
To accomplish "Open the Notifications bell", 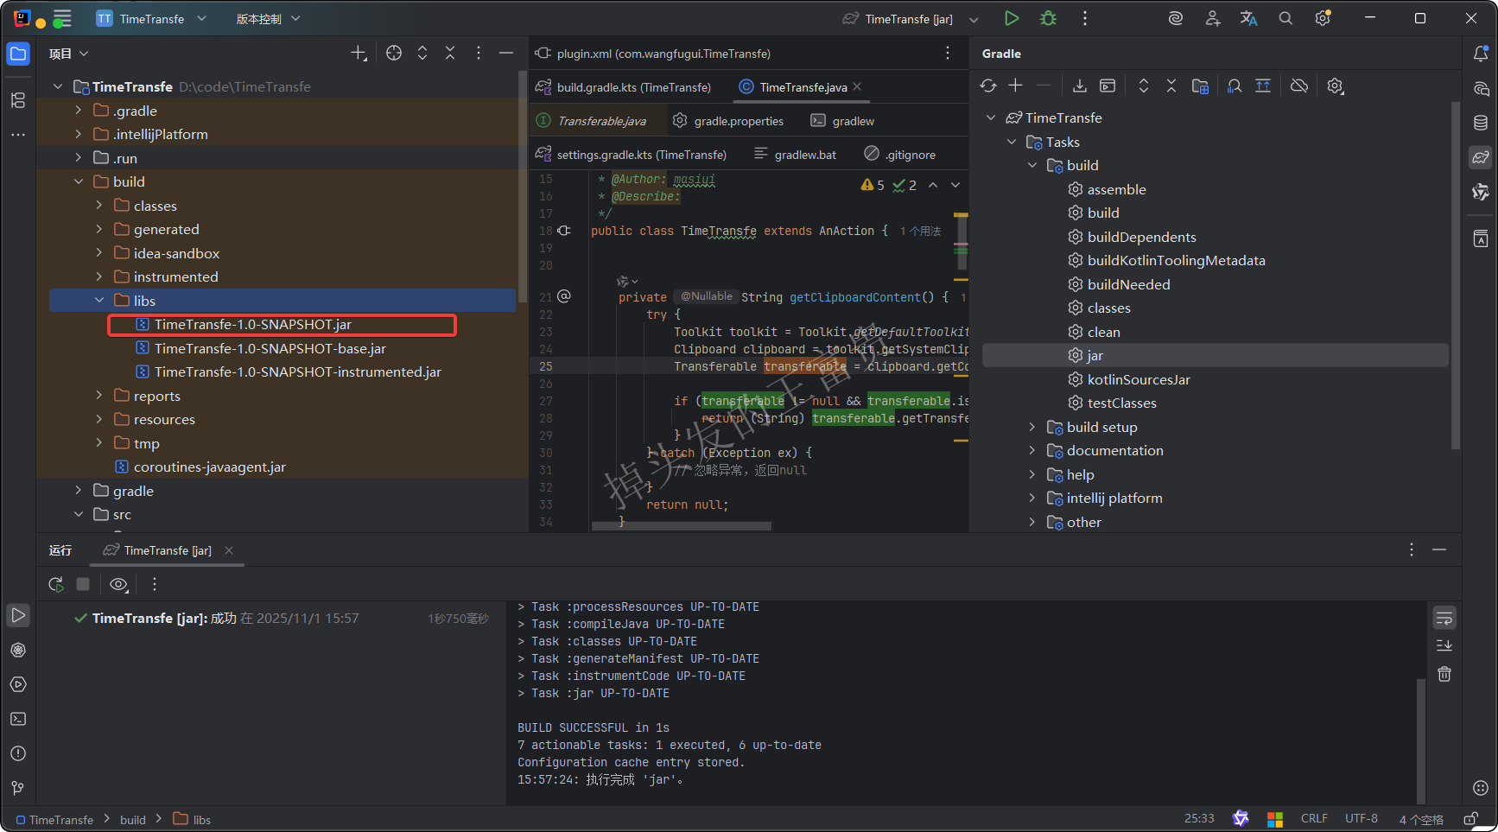I will point(1481,54).
